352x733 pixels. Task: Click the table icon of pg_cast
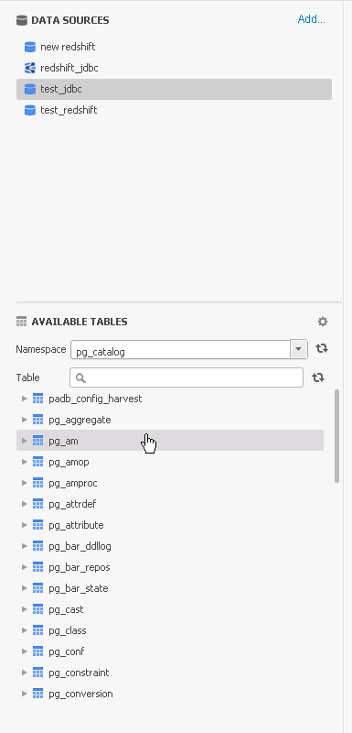click(38, 609)
